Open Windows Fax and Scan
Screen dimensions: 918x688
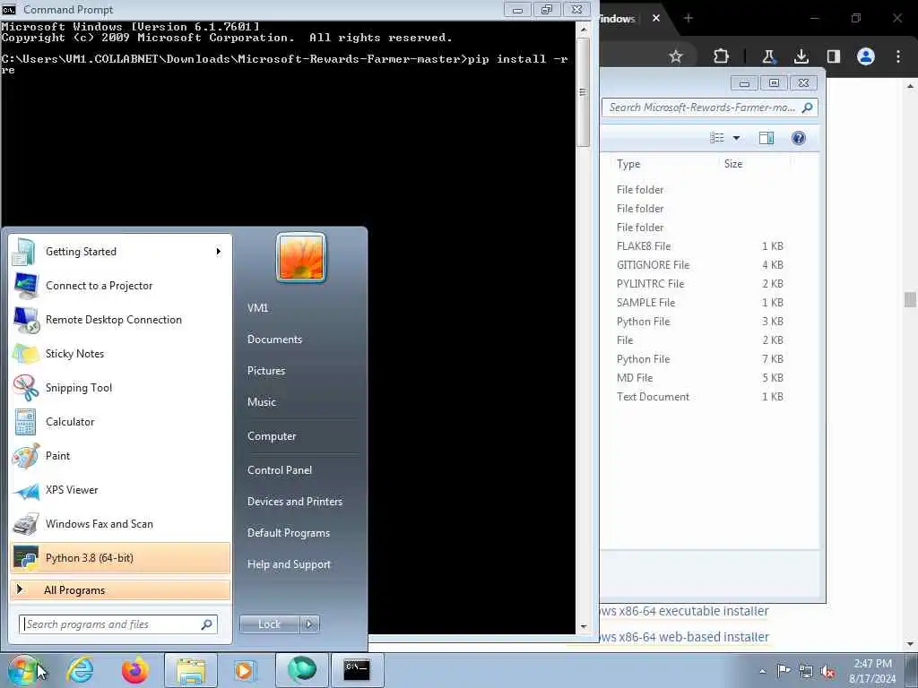(x=120, y=523)
